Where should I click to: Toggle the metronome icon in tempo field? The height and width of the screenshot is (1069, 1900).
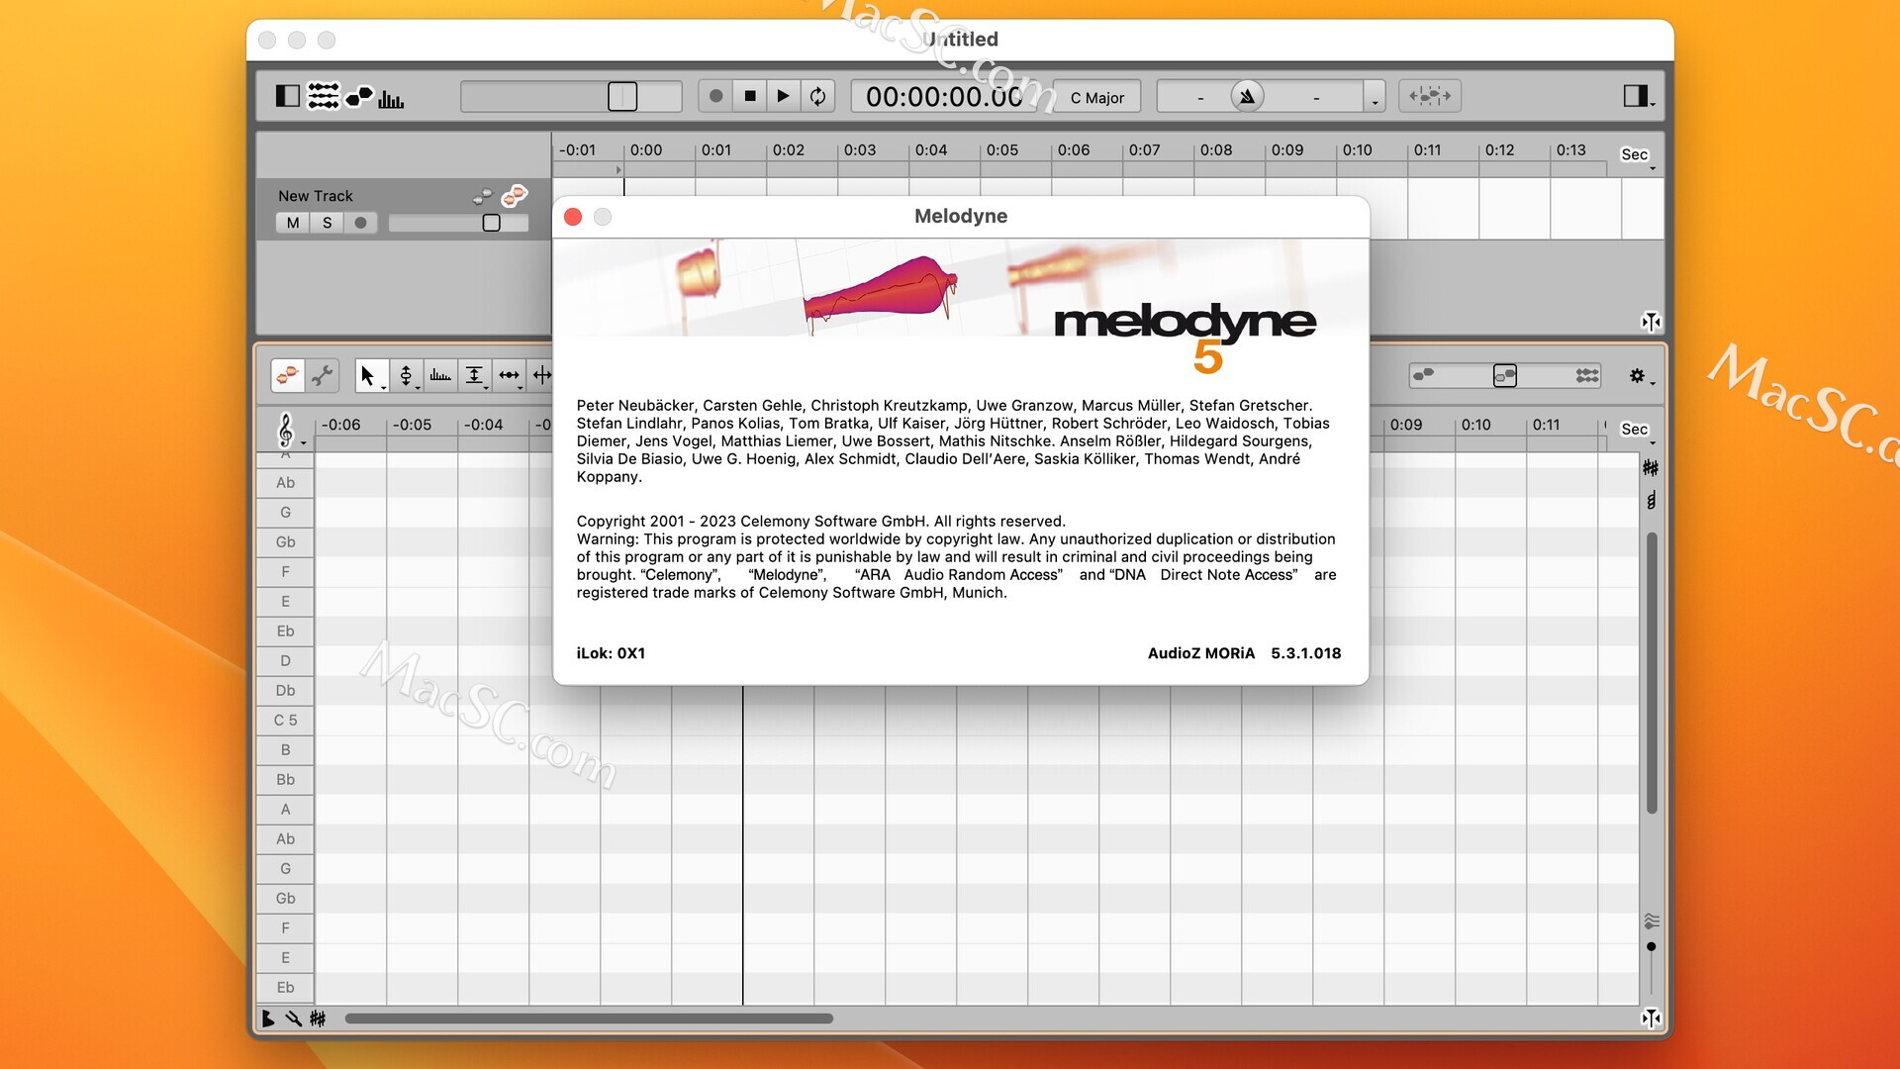[1247, 96]
